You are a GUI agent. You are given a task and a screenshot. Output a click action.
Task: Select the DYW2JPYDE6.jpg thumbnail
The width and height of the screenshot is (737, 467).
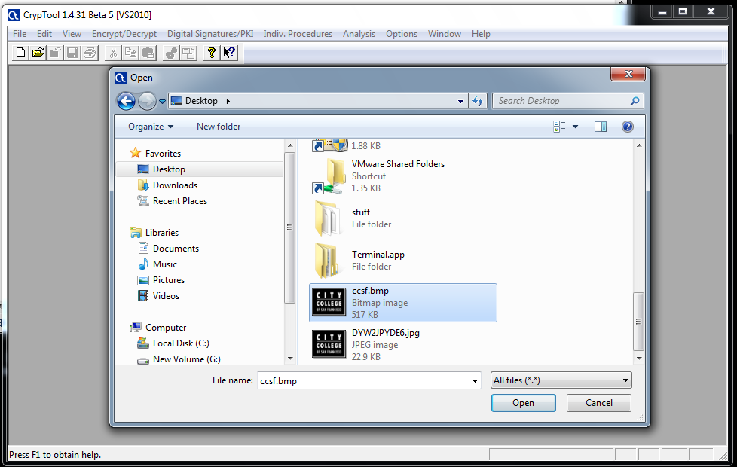point(329,344)
